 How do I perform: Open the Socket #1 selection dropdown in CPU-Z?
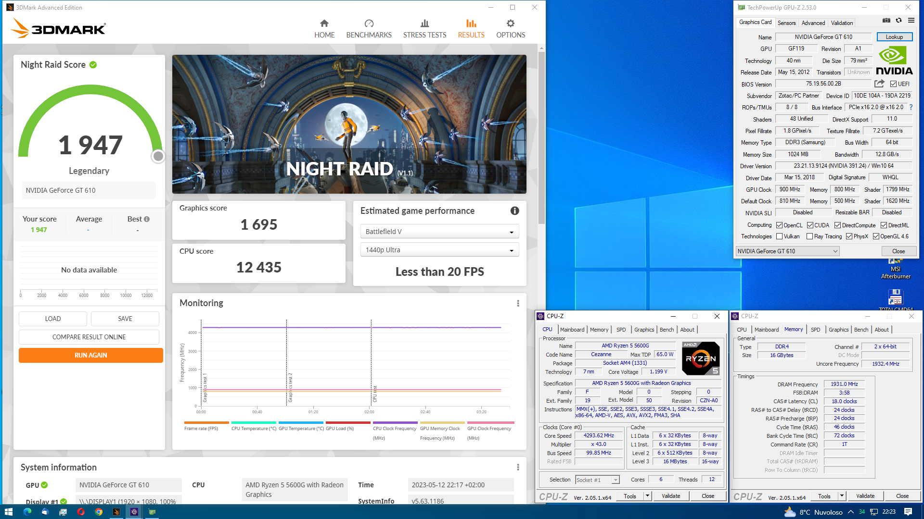pos(597,480)
